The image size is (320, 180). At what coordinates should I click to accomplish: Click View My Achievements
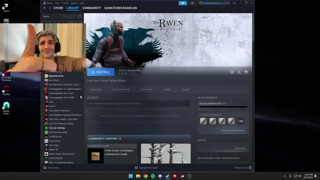[x=233, y=130]
